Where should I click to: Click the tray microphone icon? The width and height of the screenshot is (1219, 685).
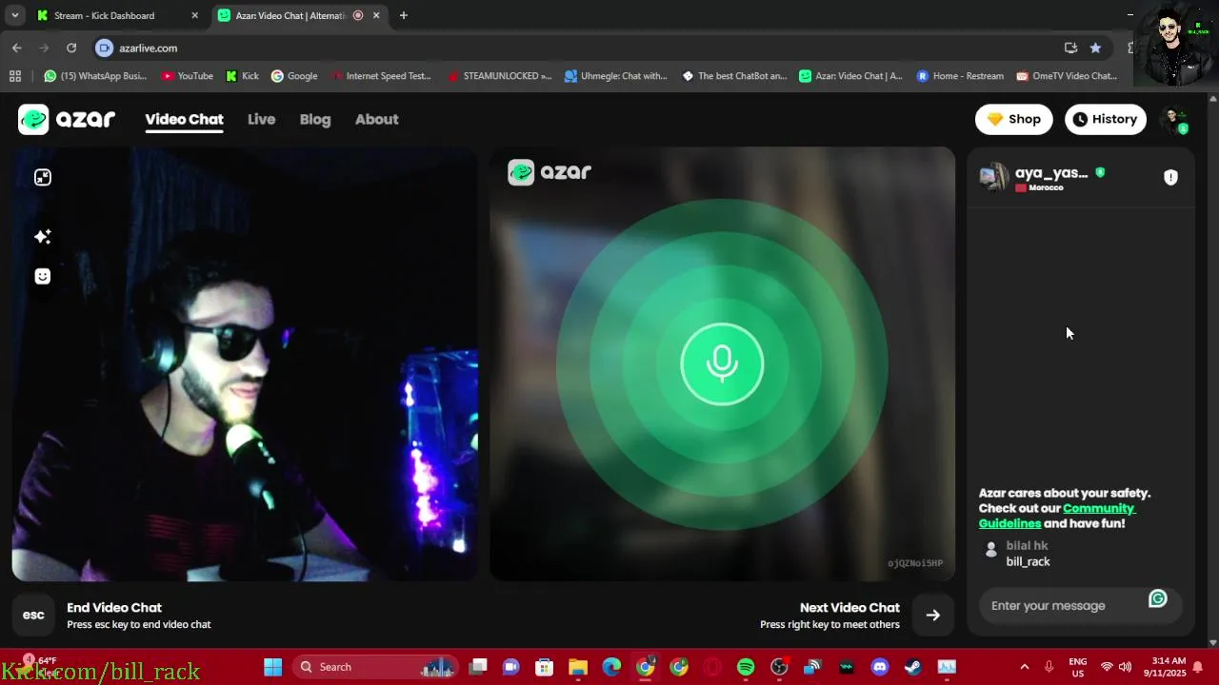tap(1049, 667)
